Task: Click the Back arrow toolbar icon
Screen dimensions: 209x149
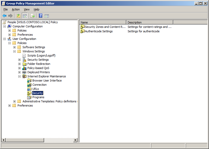Action: tap(4, 16)
